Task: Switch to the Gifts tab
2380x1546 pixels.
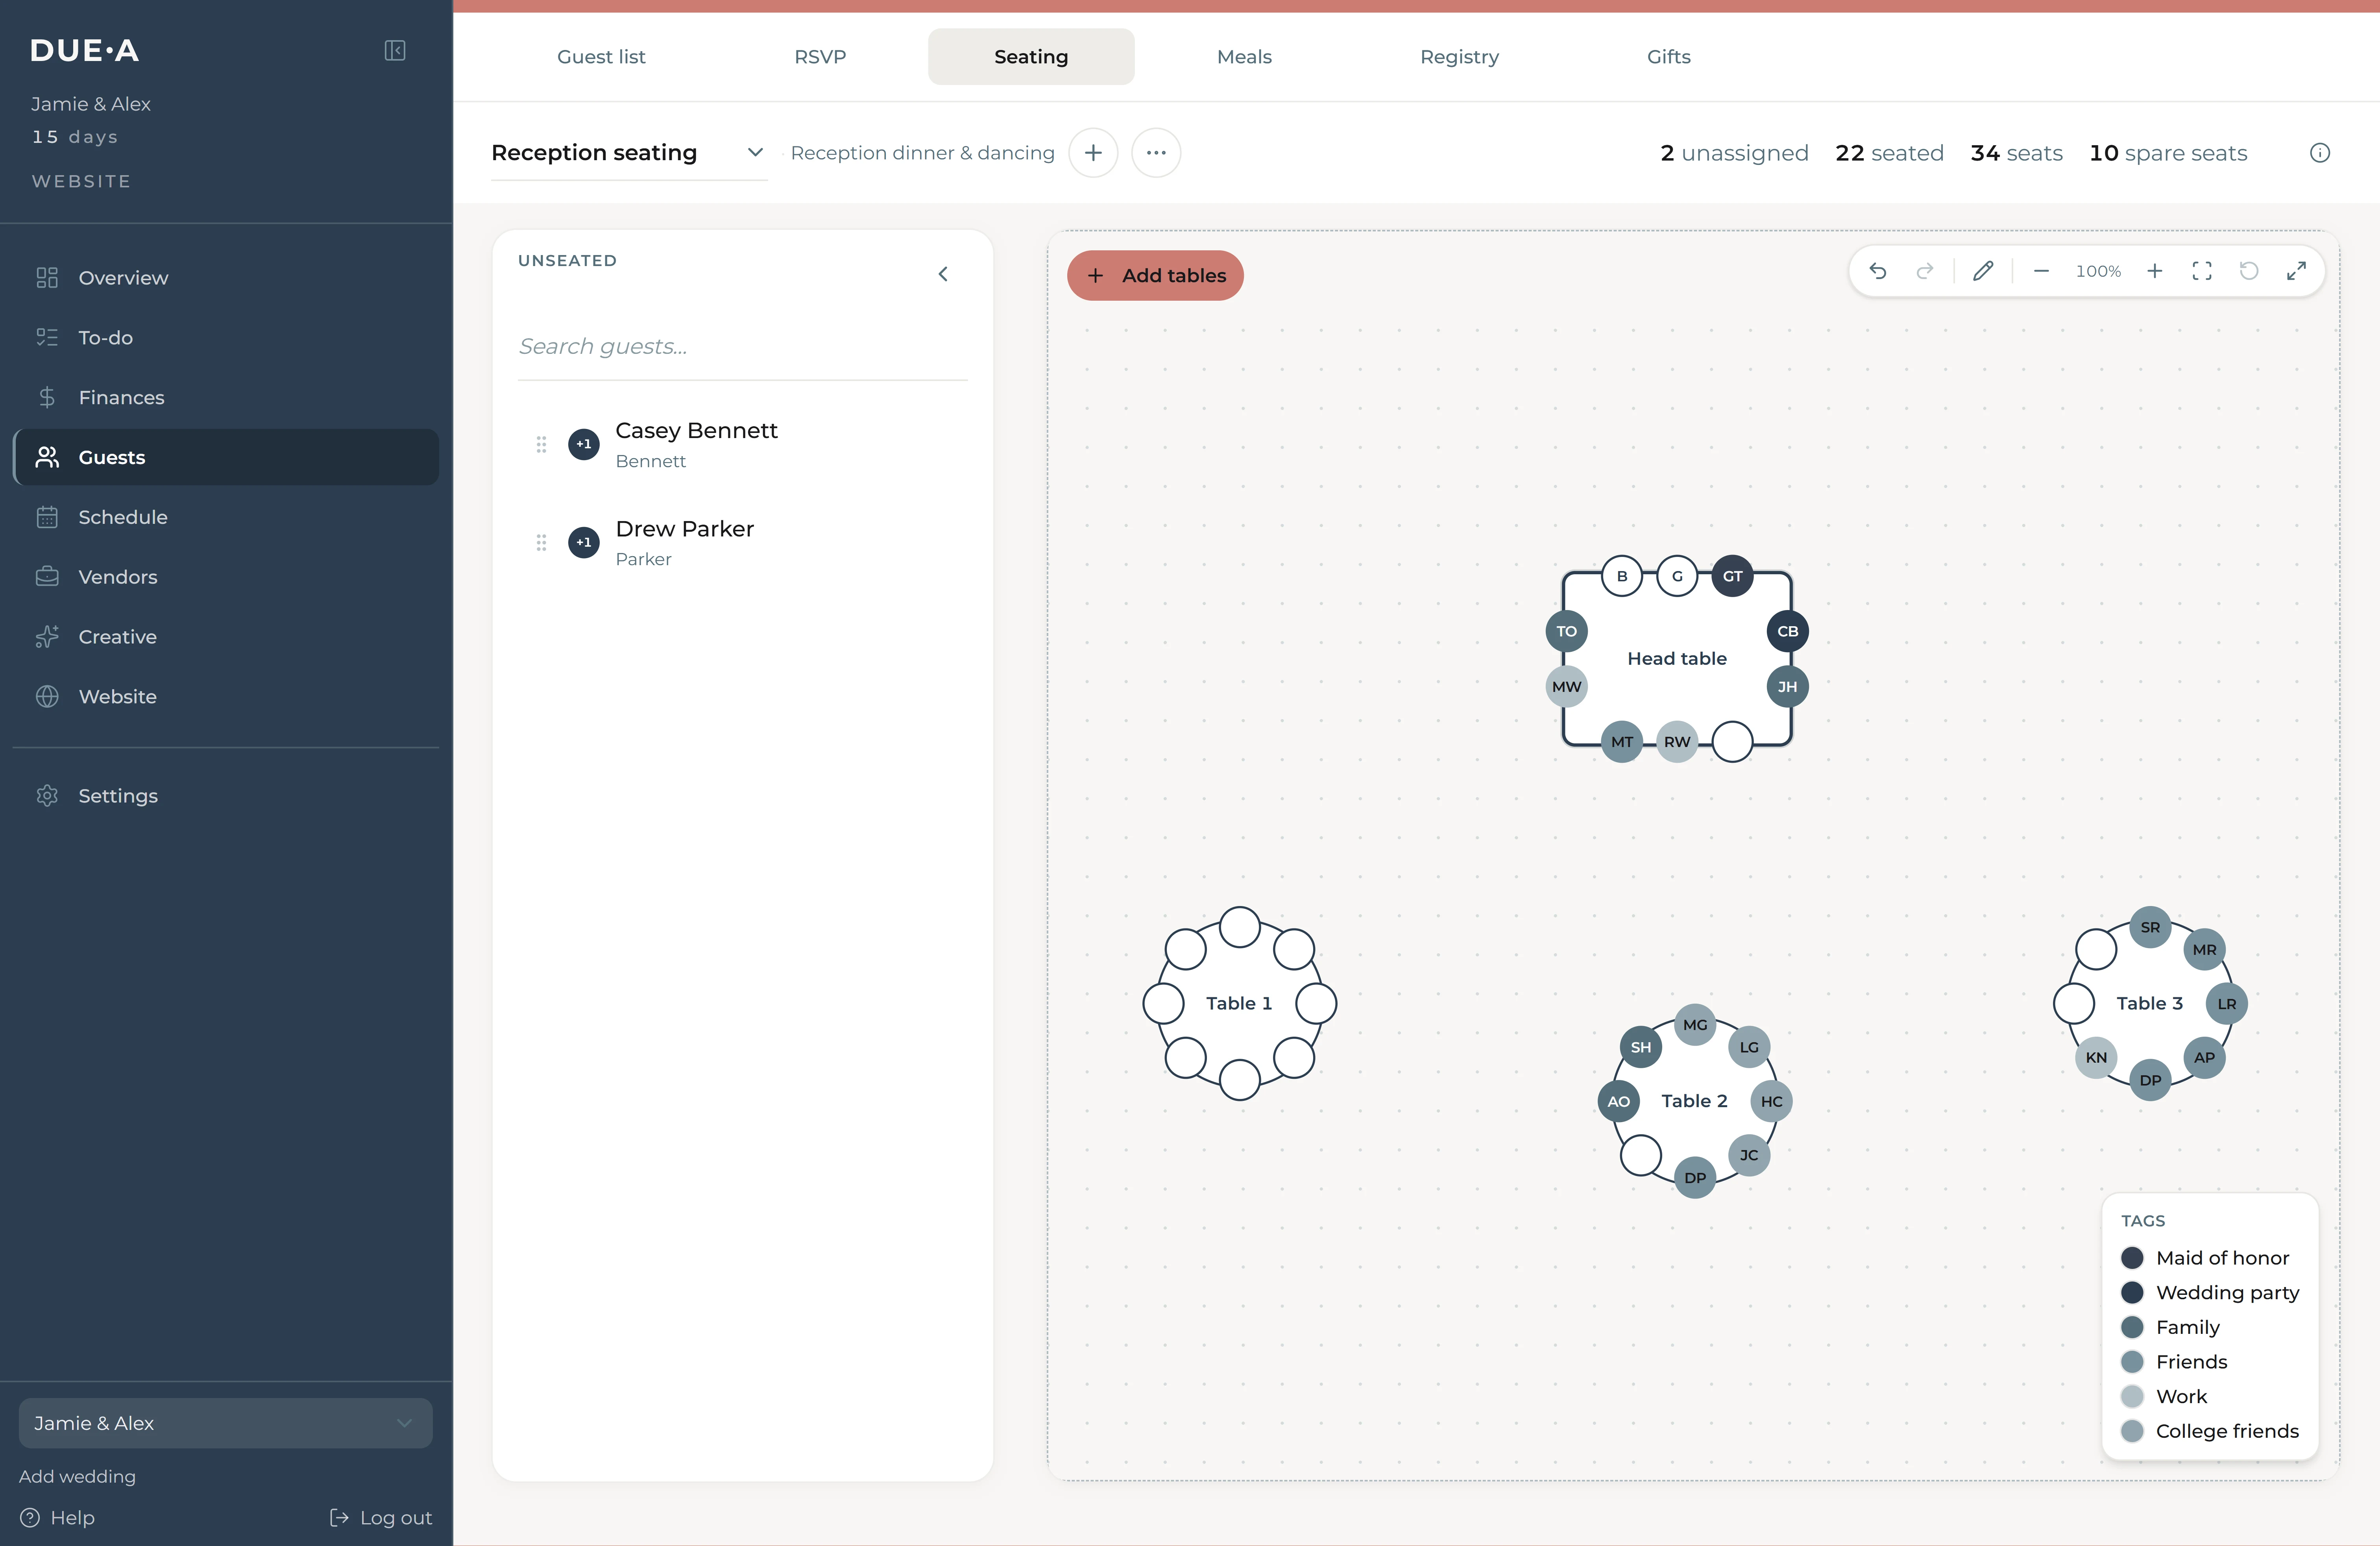Action: point(1669,57)
